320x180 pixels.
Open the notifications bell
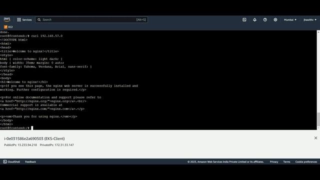[254, 20]
